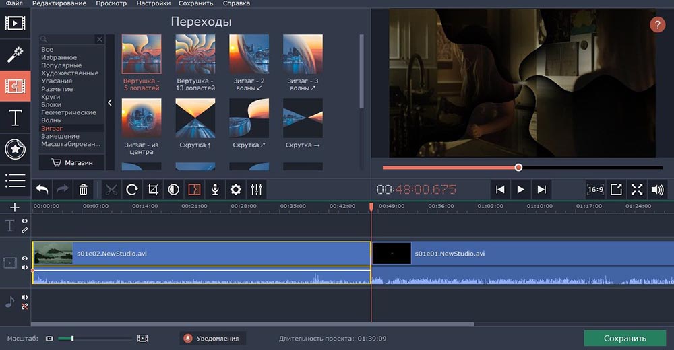
Task: Open the titles text panel
Action: tap(15, 118)
